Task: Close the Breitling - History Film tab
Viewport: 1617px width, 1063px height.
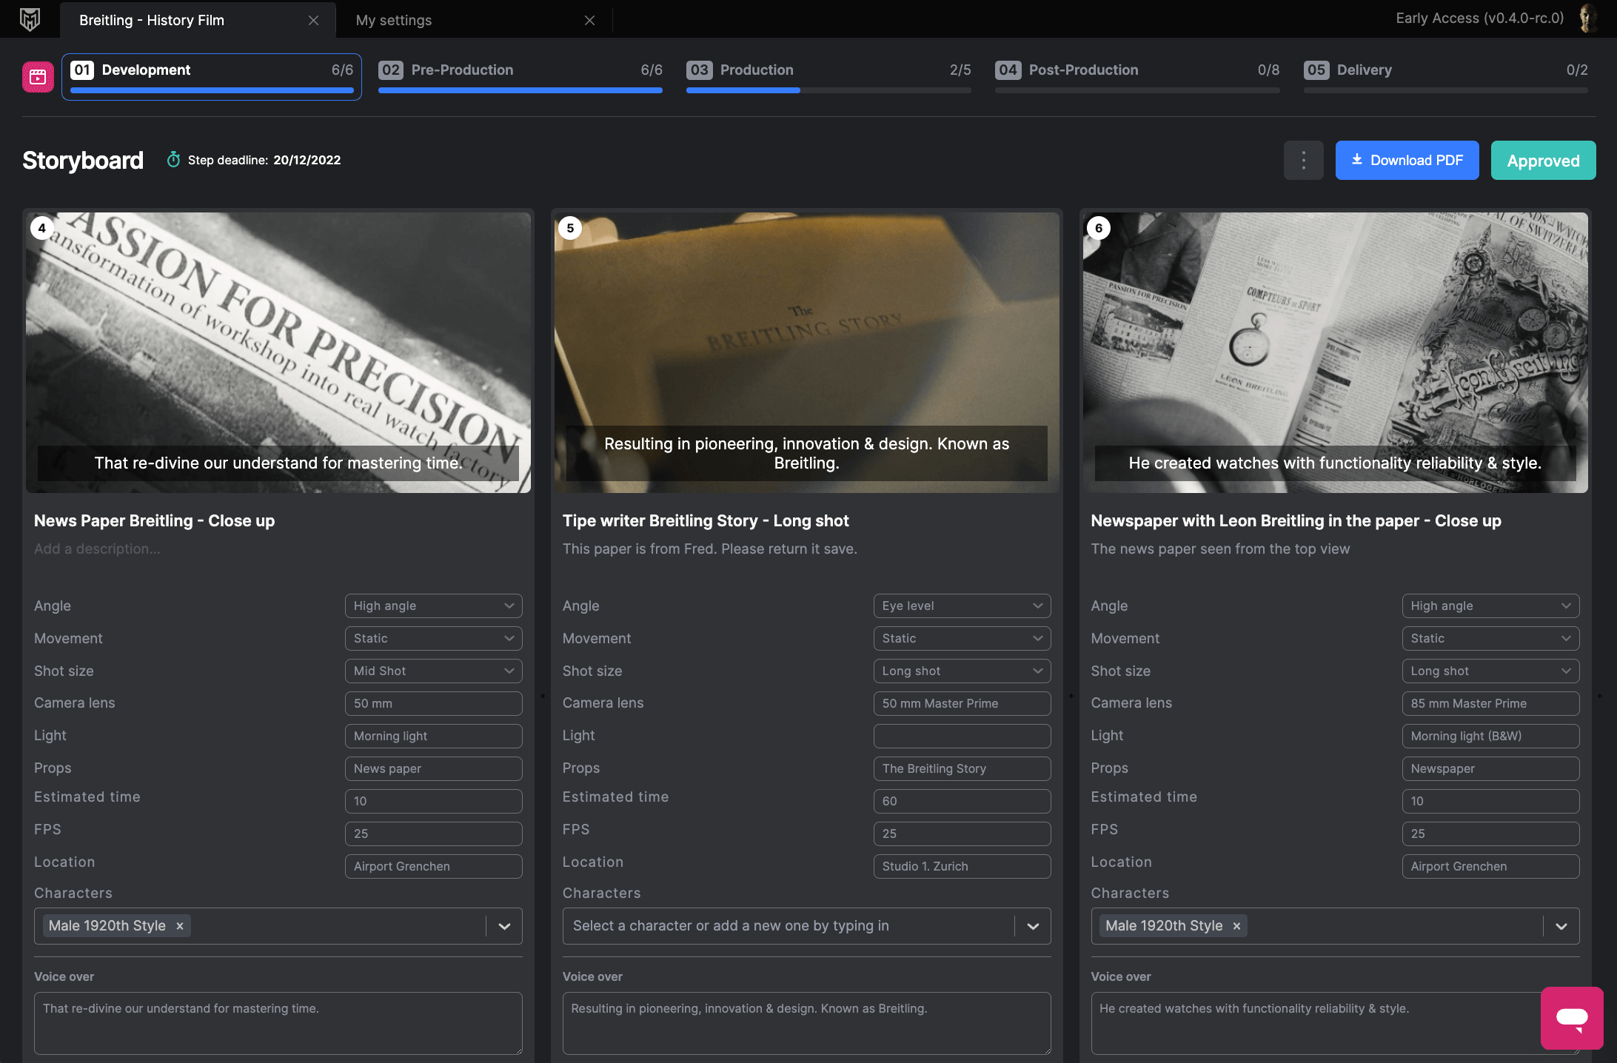Action: point(313,20)
